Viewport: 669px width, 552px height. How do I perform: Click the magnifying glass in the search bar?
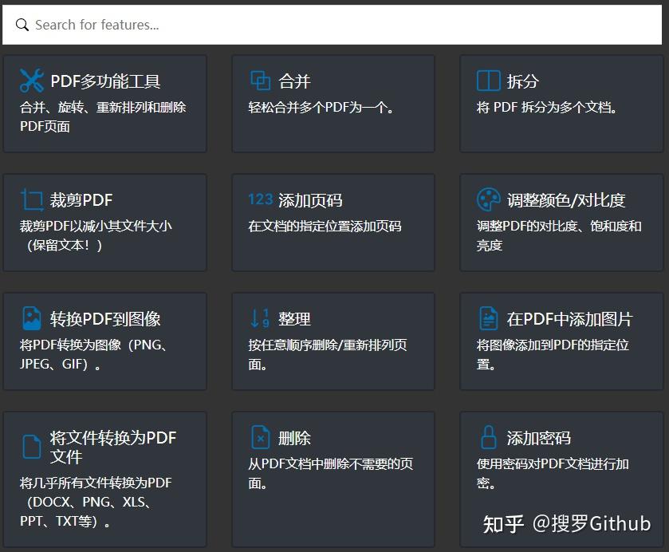pos(22,24)
